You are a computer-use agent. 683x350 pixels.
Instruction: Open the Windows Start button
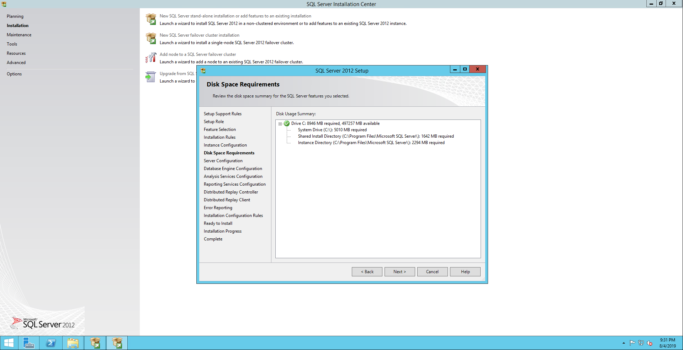click(x=9, y=343)
